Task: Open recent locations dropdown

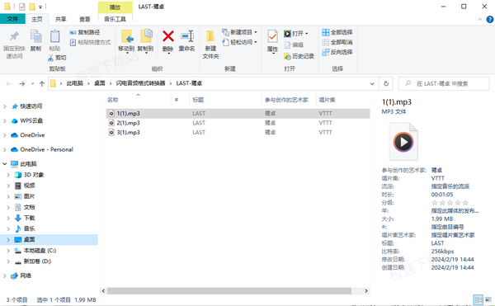Action: pyautogui.click(x=32, y=83)
